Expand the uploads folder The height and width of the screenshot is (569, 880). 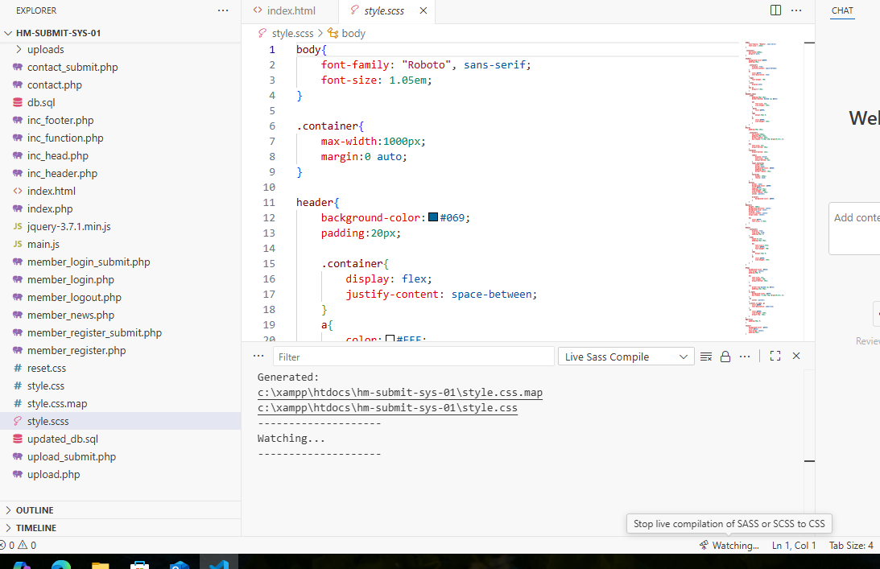(45, 49)
